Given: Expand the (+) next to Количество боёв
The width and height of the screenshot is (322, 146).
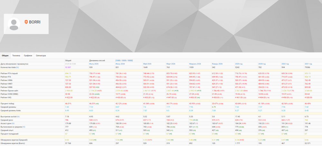Looking at the screenshot, I should 17,67.
